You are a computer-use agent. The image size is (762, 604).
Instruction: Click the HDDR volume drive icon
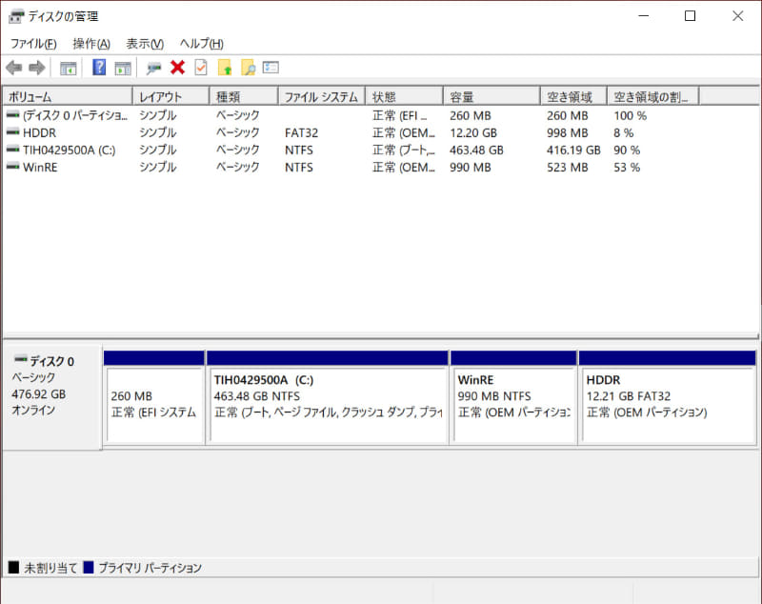click(12, 132)
